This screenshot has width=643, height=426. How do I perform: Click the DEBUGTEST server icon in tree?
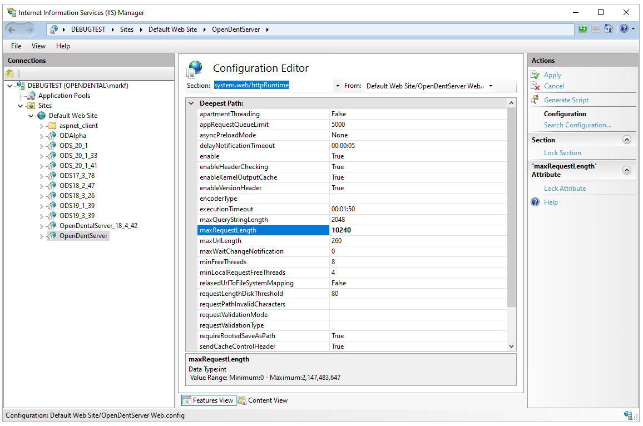21,85
